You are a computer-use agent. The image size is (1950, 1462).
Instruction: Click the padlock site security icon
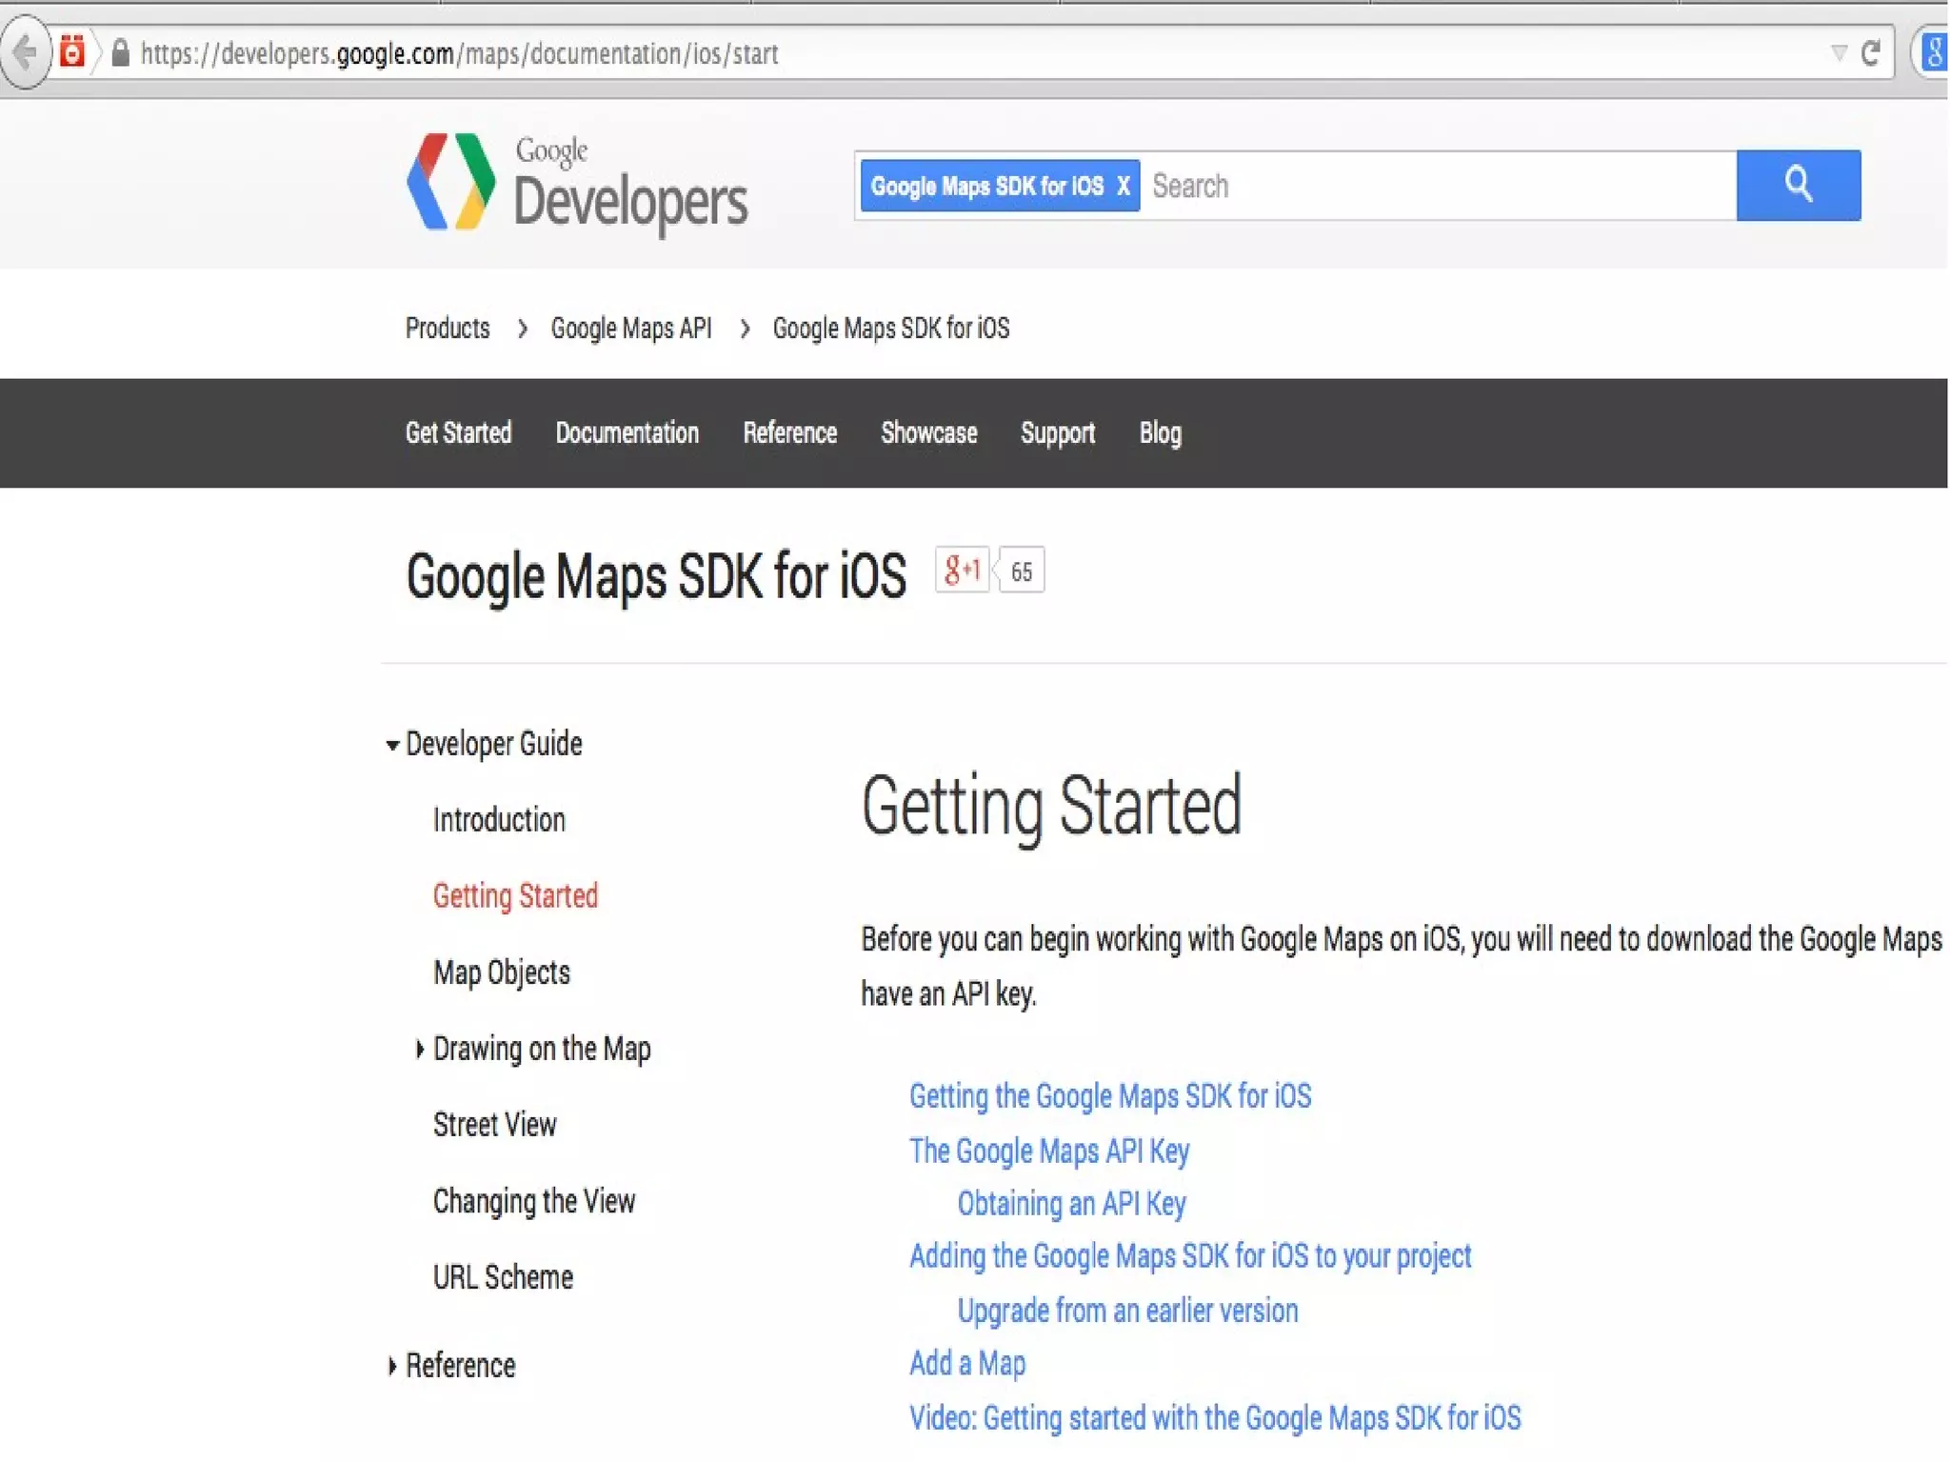(x=120, y=53)
